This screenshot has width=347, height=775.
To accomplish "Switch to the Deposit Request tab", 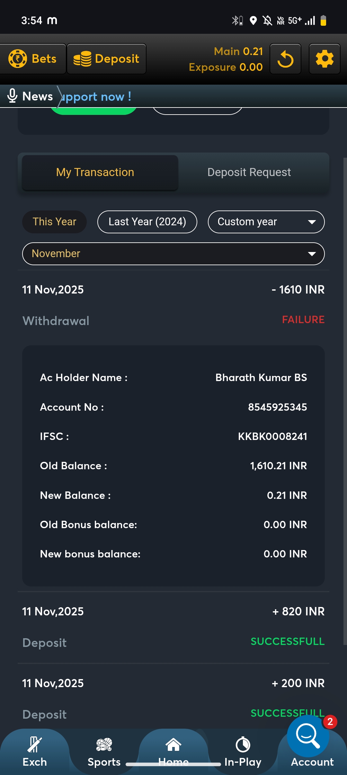I will point(249,173).
